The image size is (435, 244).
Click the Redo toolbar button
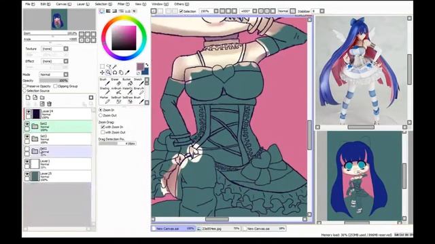point(160,11)
